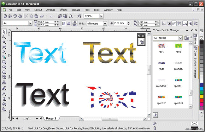Click the Undo icon
Image resolution: width=205 pixels, height=132 pixels.
(x=42, y=16)
